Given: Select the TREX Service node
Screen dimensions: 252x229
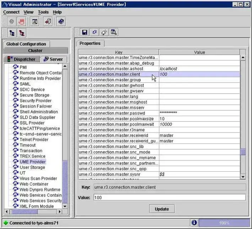Looking at the screenshot, I should tap(32, 156).
